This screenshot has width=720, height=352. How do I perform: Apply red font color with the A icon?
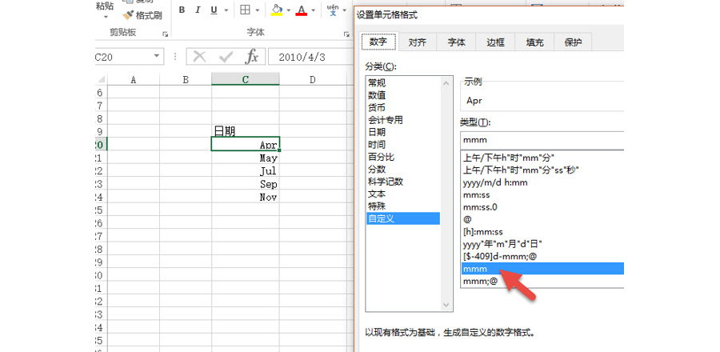302,10
